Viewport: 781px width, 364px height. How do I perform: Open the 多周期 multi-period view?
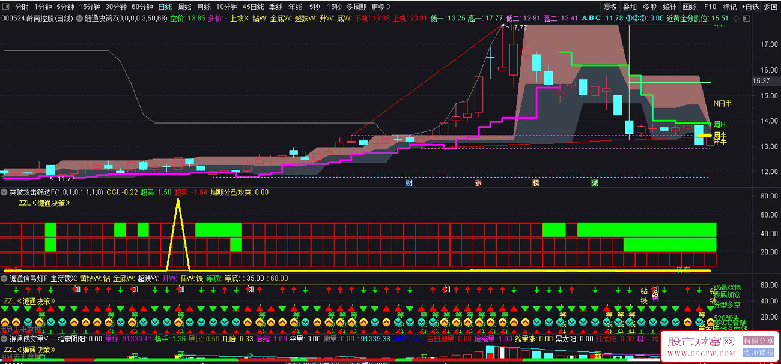(356, 7)
